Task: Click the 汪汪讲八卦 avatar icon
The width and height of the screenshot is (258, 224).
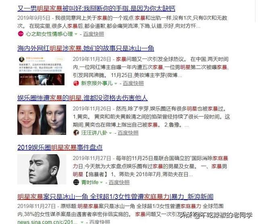Action: point(76,133)
